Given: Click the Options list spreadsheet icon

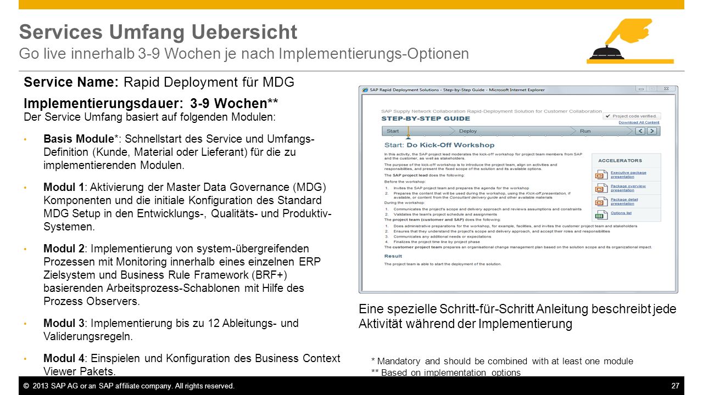Looking at the screenshot, I should 601,214.
